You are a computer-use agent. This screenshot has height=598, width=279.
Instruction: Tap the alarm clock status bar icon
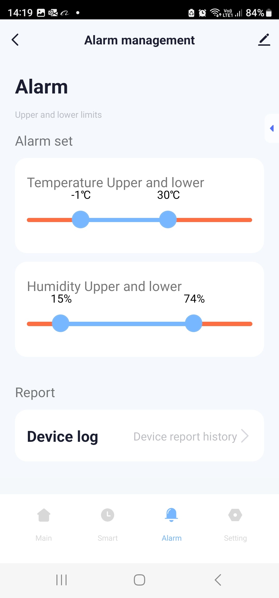pos(202,13)
